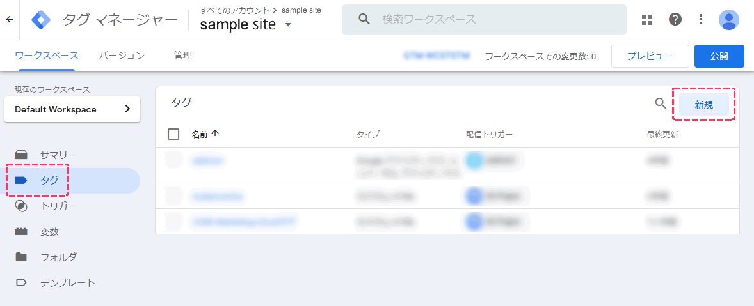Tick the select-all checkbox in the tag table header

click(173, 134)
